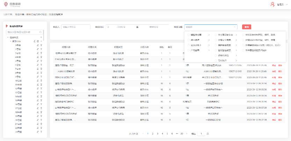
Task: Click 项目列表 in the breadcrumb
Action: pos(19,14)
